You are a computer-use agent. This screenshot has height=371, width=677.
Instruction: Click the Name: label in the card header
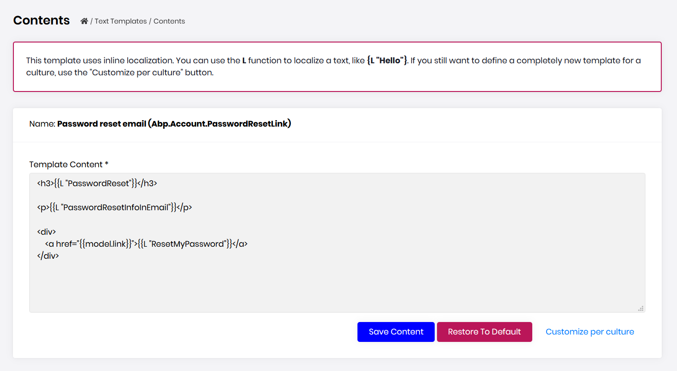[42, 124]
